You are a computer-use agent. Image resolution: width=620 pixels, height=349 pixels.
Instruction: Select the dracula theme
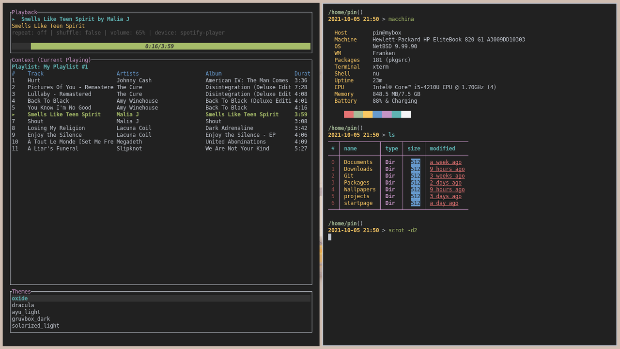(x=161, y=305)
